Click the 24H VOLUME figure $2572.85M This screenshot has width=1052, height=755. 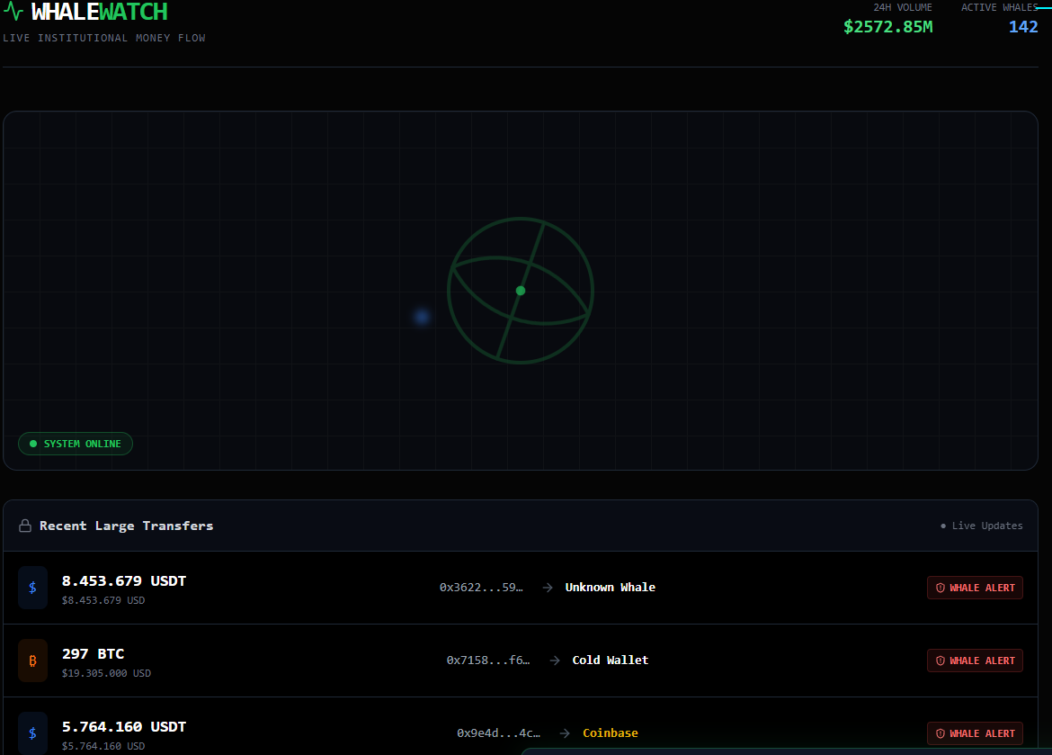(x=888, y=27)
